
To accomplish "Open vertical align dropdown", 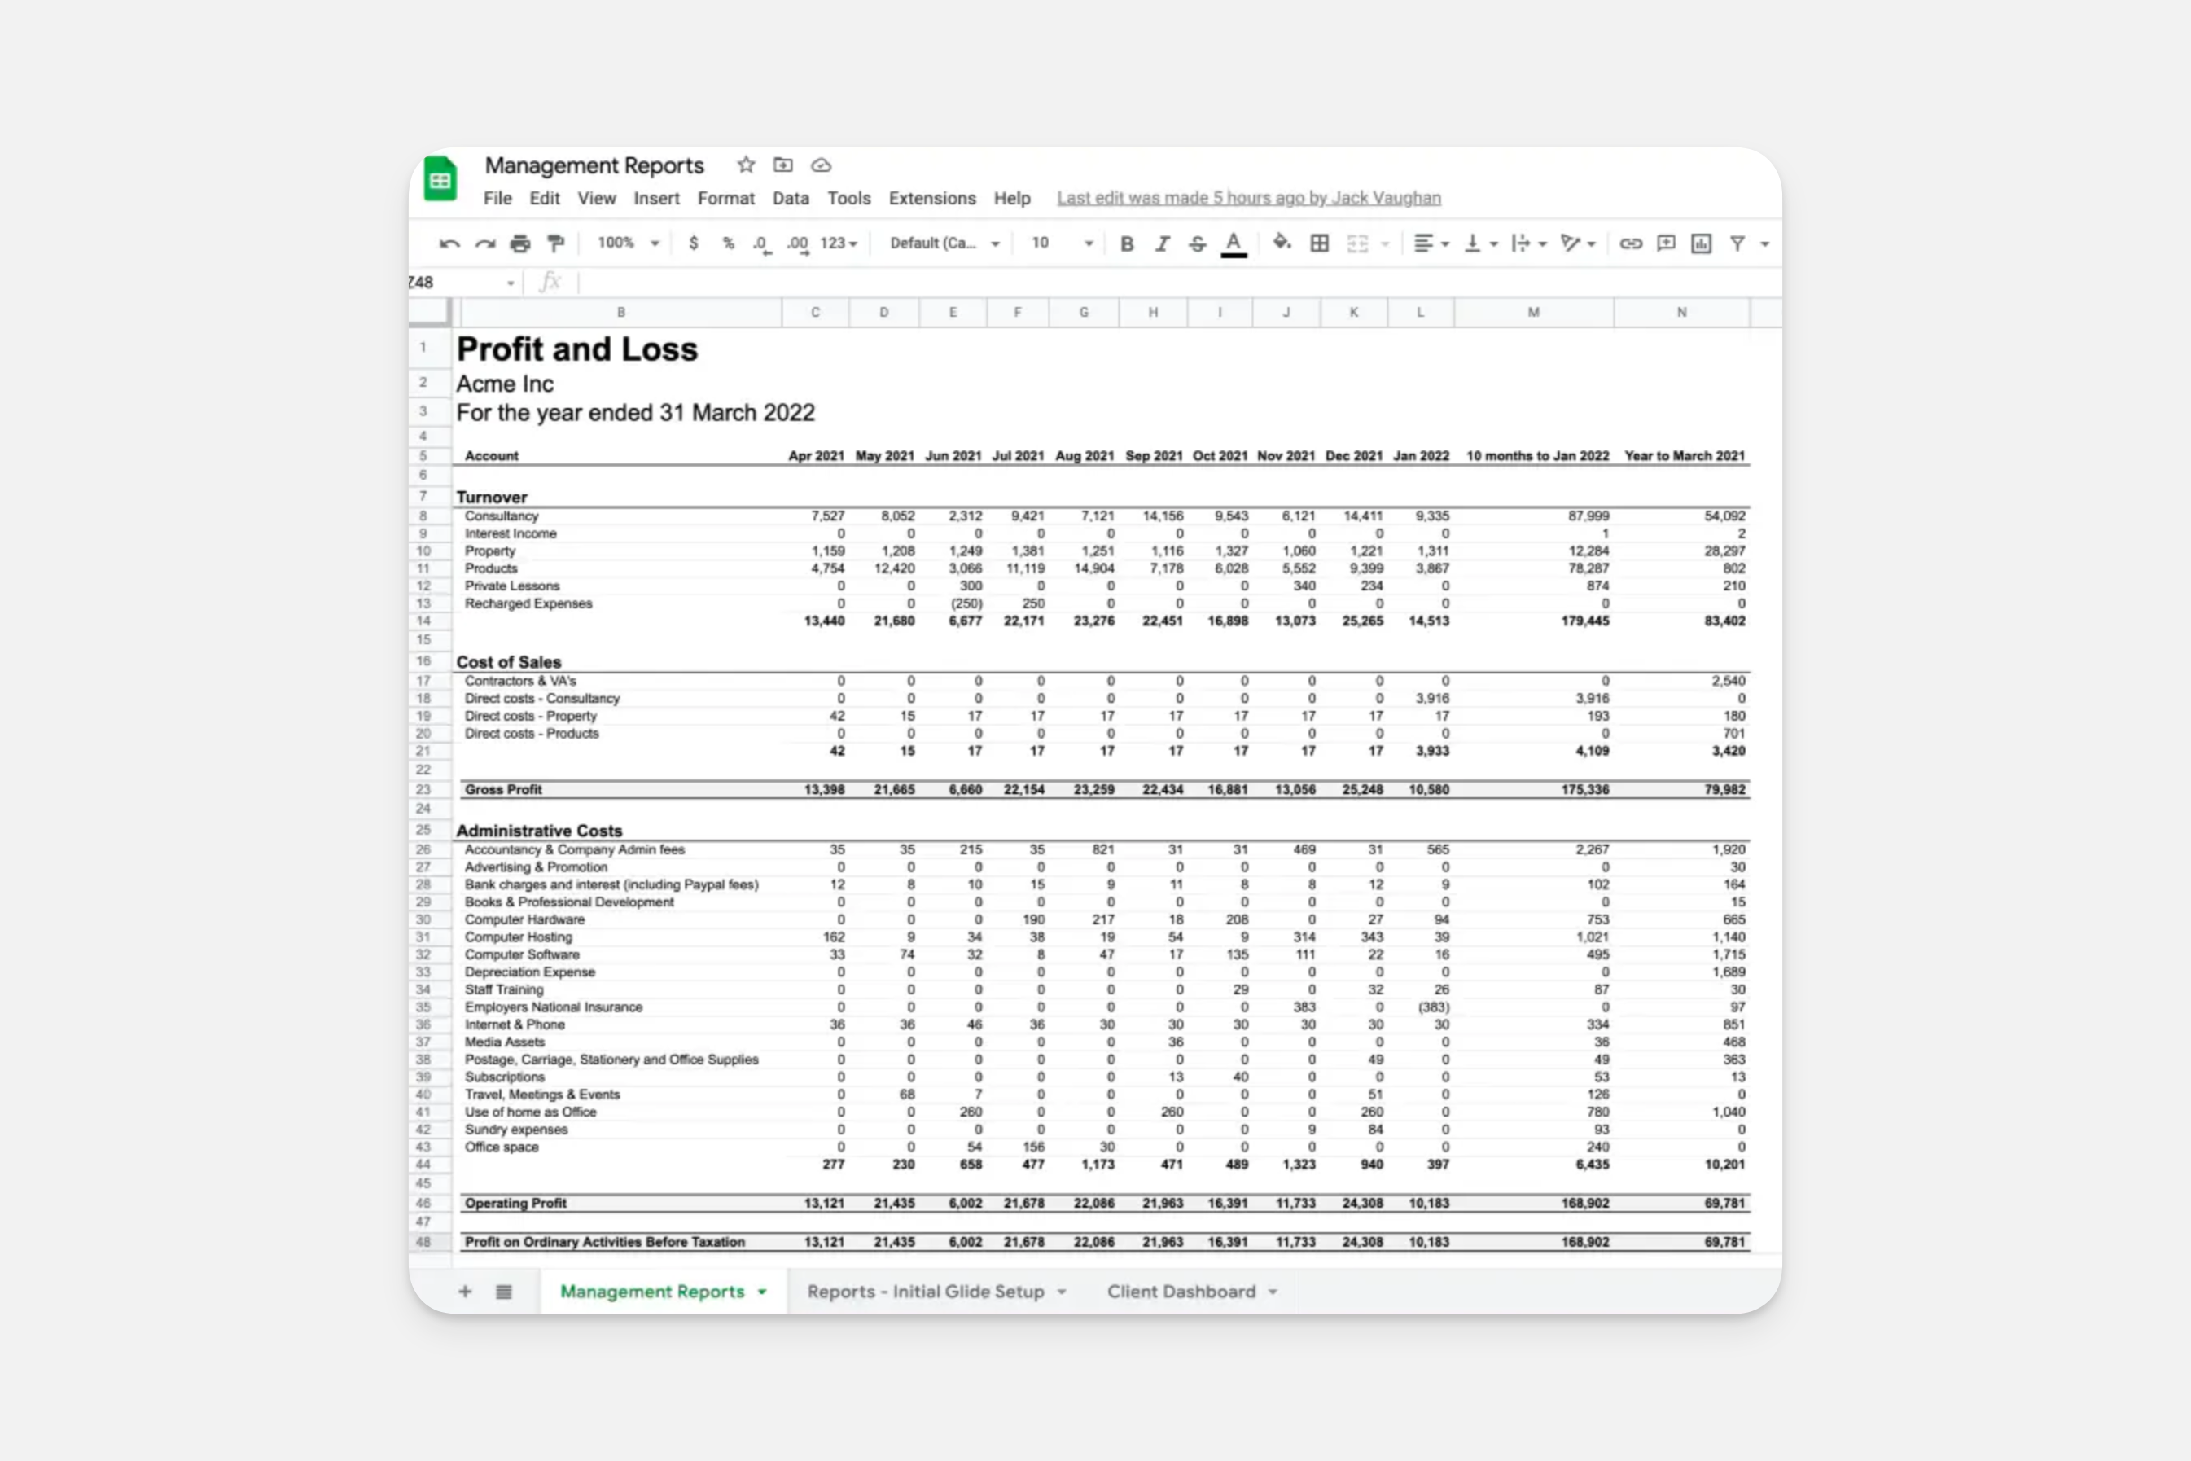I will click(1480, 244).
